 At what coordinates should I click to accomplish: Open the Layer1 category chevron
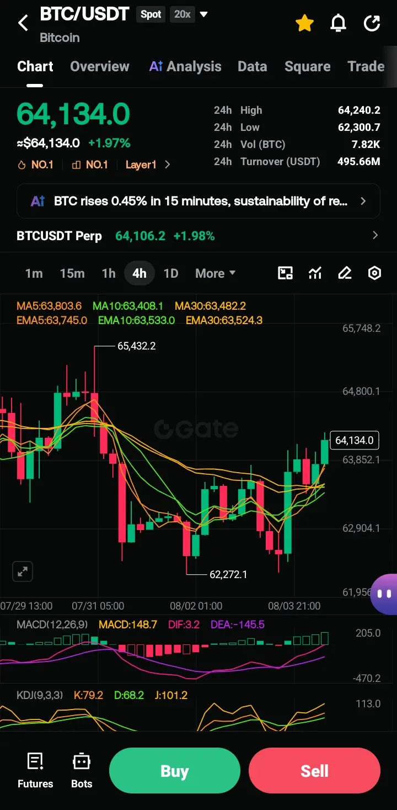tap(168, 165)
